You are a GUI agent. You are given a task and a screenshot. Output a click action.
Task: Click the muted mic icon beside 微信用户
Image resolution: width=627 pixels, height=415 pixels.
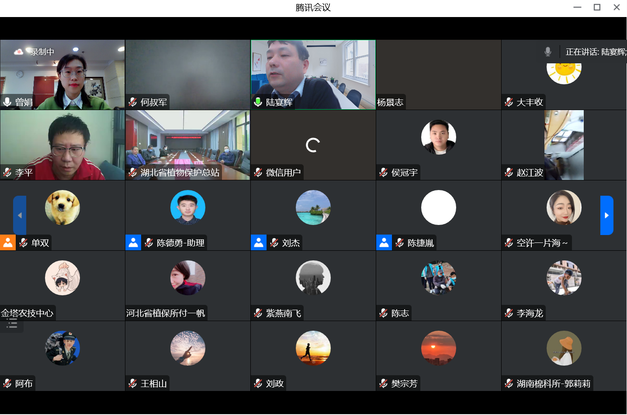point(258,173)
